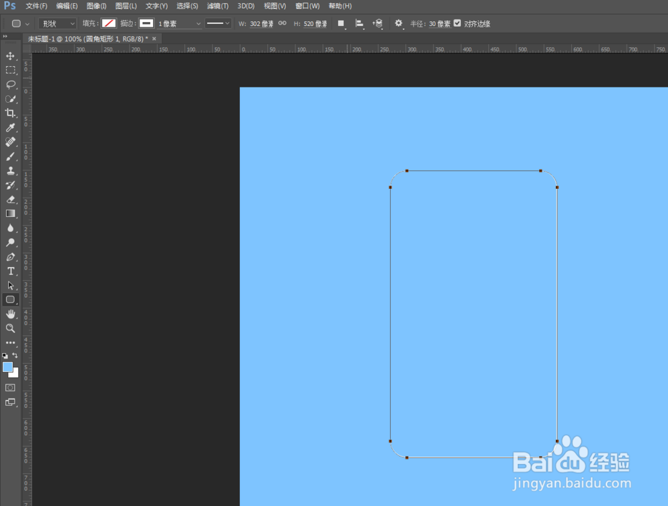Select the Zoom tool
This screenshot has height=506, width=668.
point(10,328)
